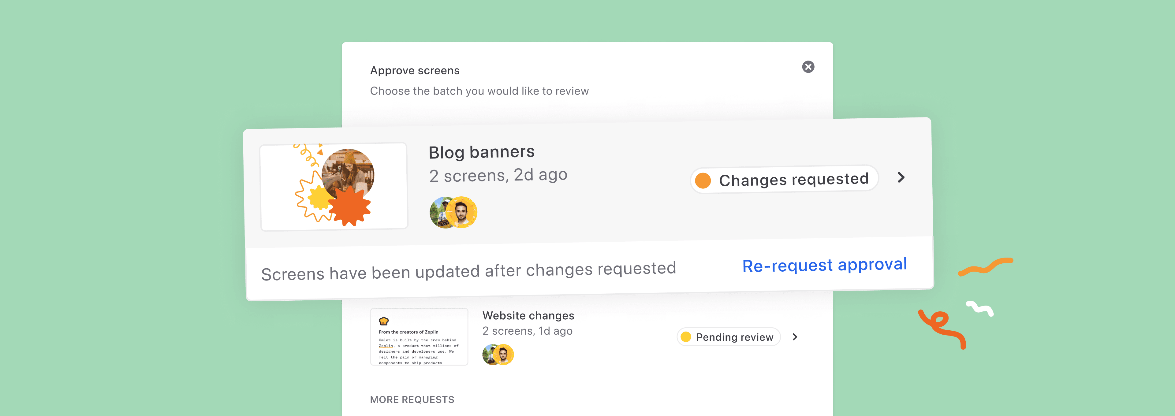1175x416 pixels.
Task: Click Re-request approval link
Action: [824, 265]
